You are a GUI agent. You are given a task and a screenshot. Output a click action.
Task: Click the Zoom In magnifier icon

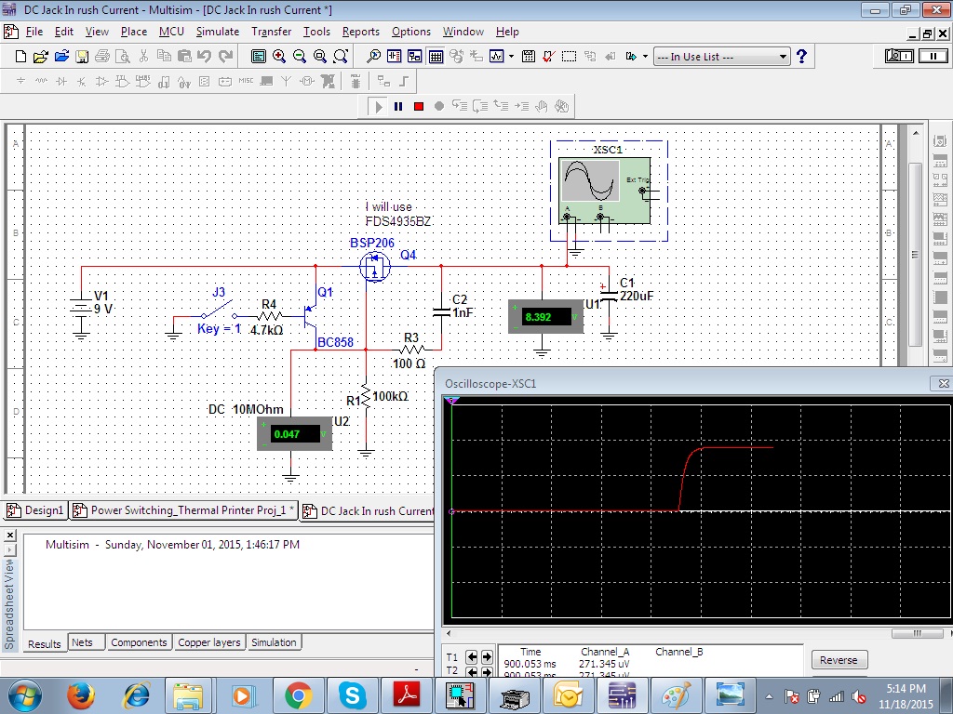pyautogui.click(x=279, y=57)
